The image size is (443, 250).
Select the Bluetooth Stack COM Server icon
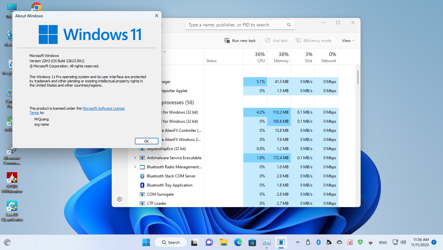142,176
